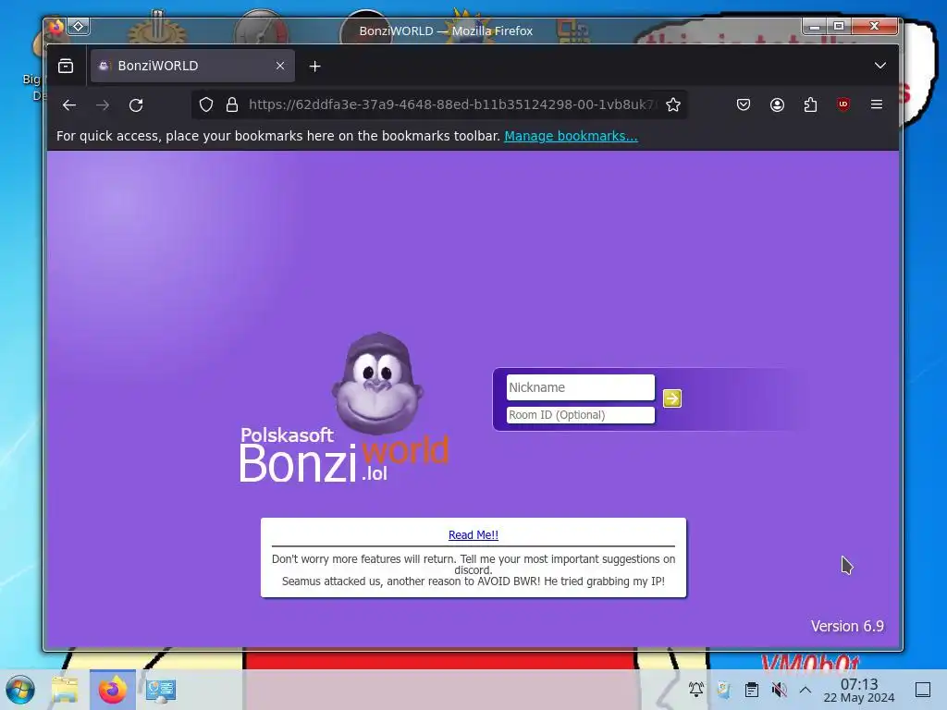The image size is (947, 710).
Task: Bookmark this page with the star
Action: 673,105
